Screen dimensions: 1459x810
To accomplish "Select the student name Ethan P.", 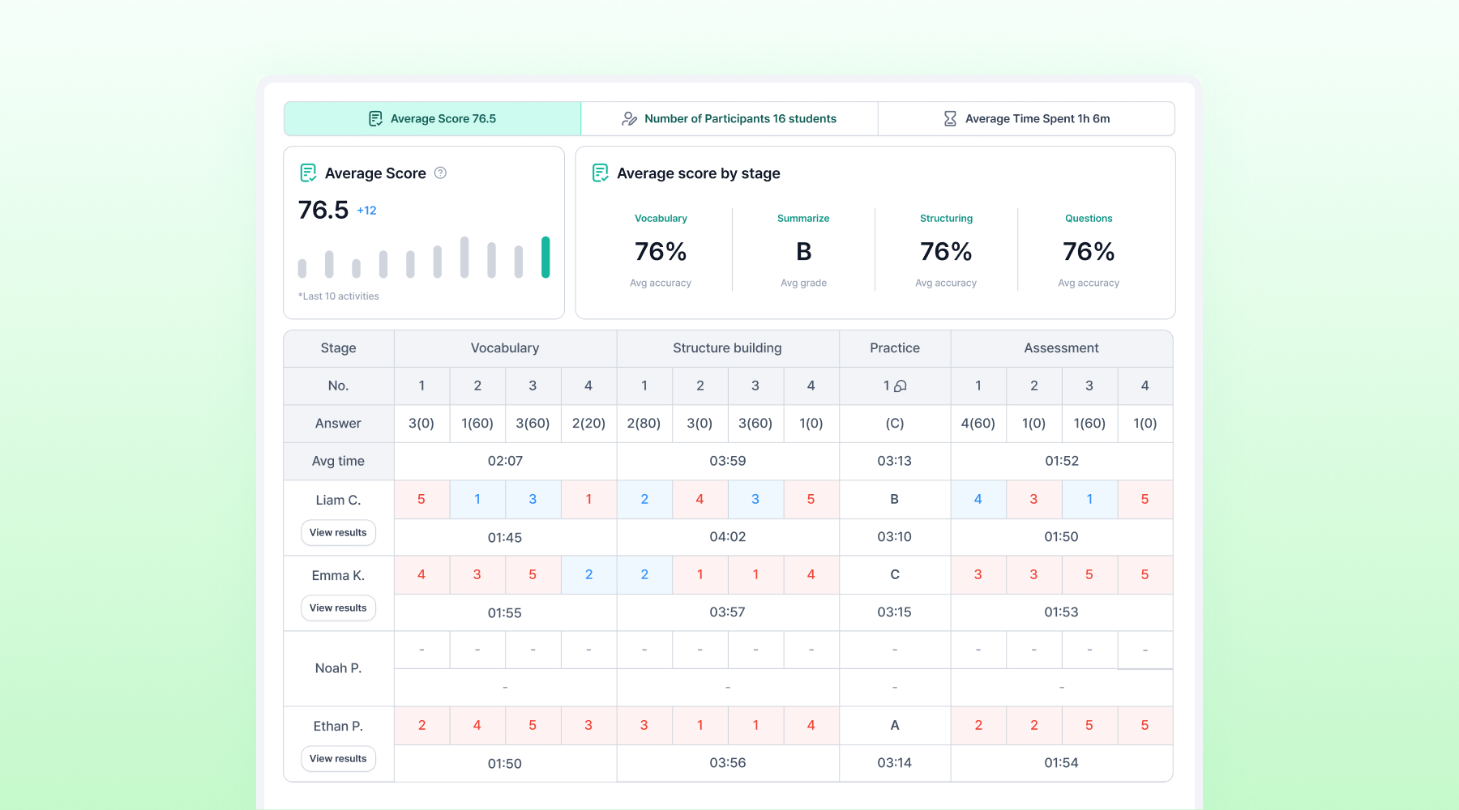I will [x=338, y=727].
